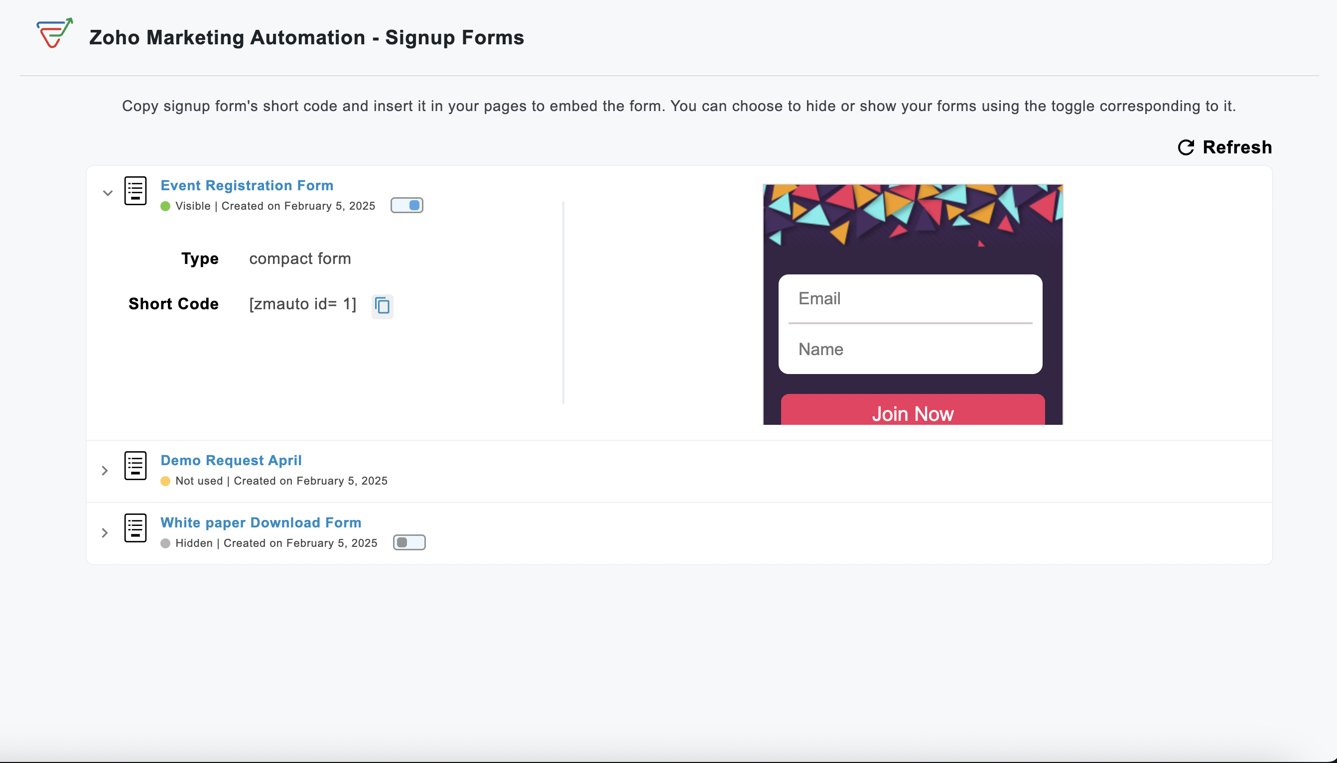Click the Join Now preview button
The image size is (1337, 763).
click(x=913, y=410)
